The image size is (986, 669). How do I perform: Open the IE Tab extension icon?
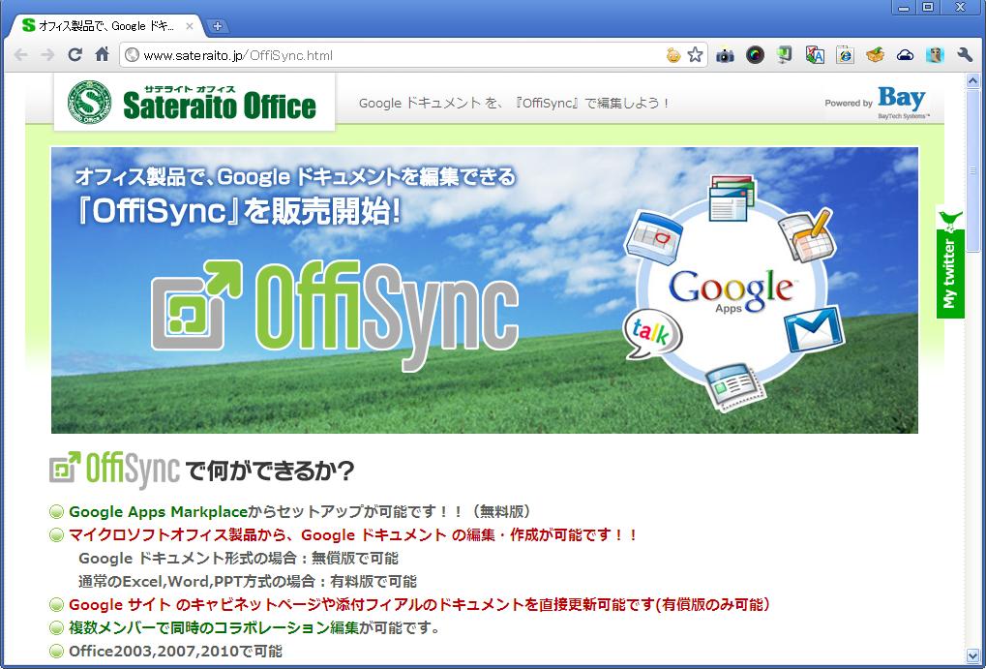coord(845,55)
